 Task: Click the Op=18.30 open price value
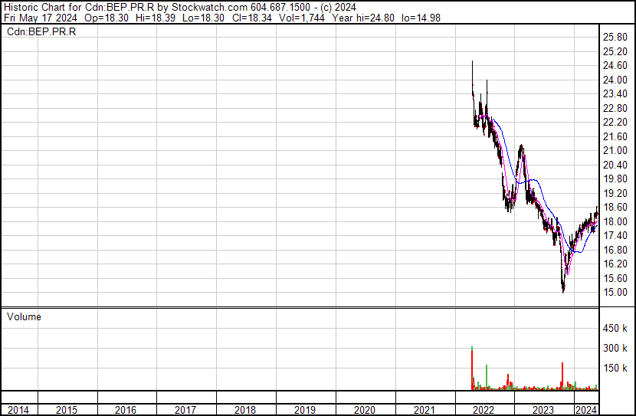point(107,18)
